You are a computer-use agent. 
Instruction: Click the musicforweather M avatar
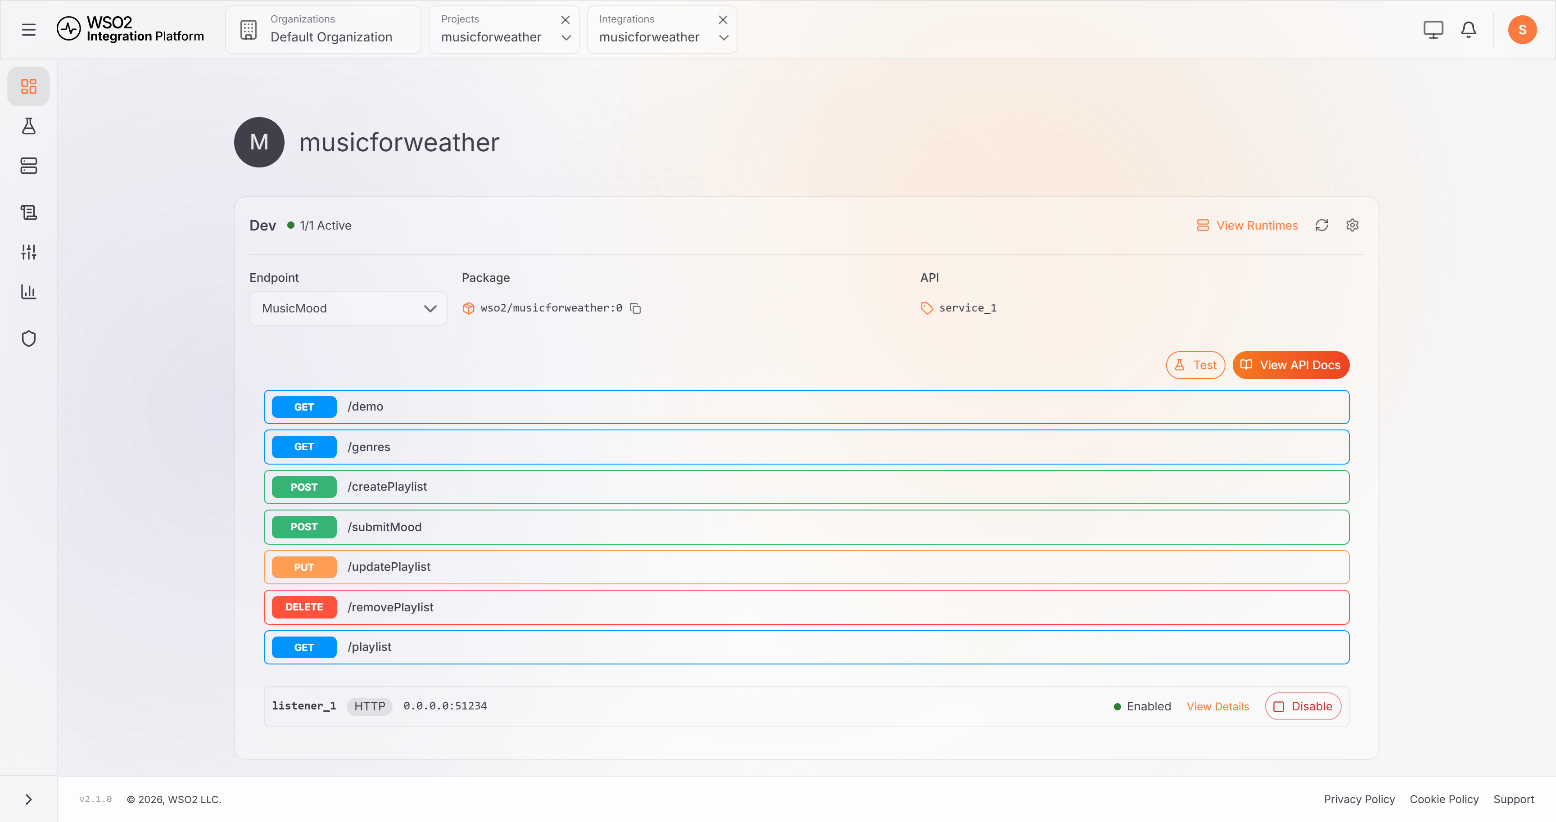tap(259, 142)
